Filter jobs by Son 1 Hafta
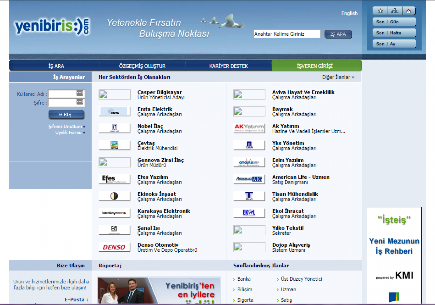This screenshot has width=435, height=305. tap(394, 33)
